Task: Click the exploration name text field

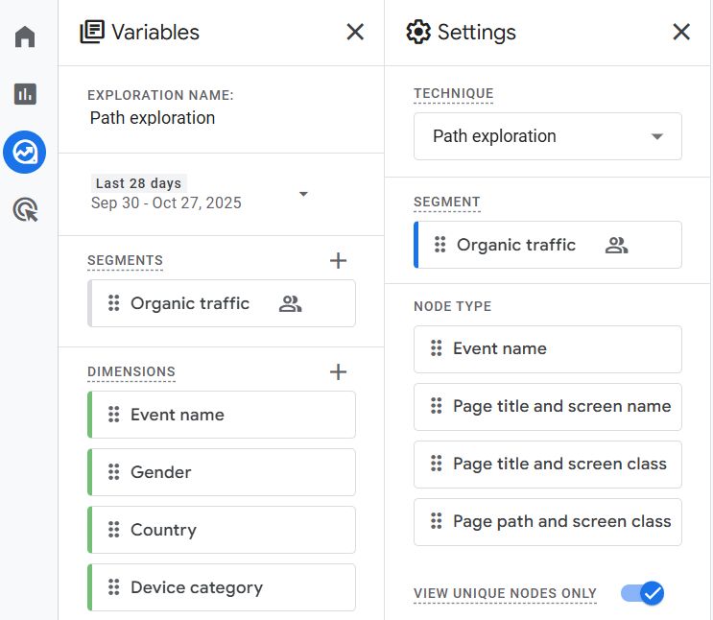Action: point(153,118)
